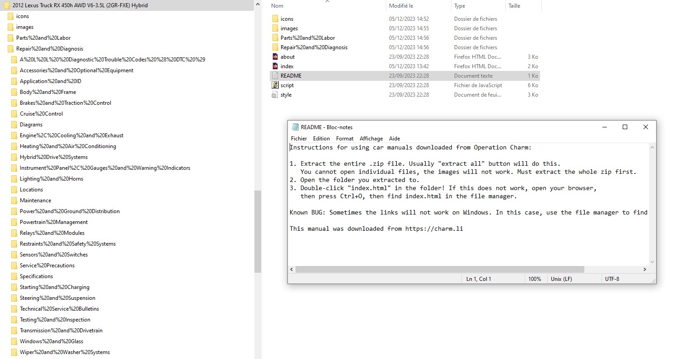Click inside the README text editing area
Viewport: 681px width, 359px height.
point(468,204)
